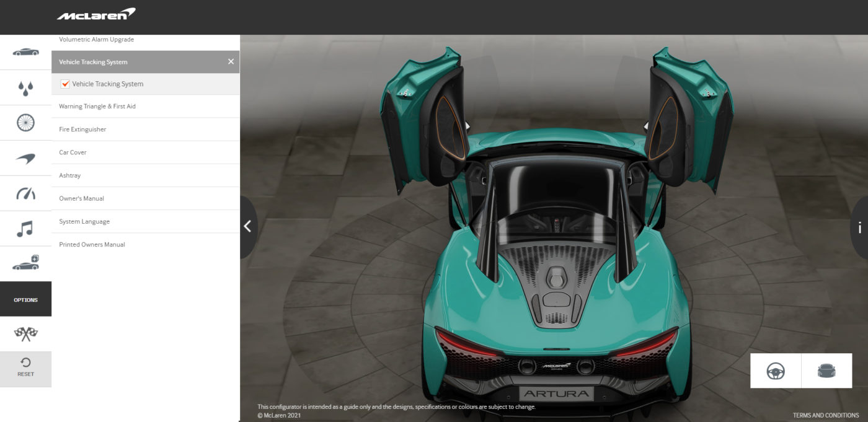Switch to interior steering wheel view

pos(776,371)
